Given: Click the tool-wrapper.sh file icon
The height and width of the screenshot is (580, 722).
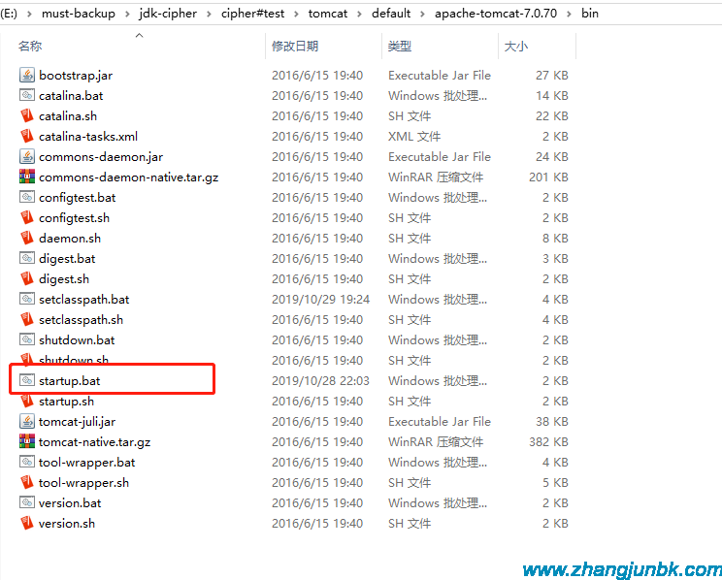Looking at the screenshot, I should click(x=27, y=482).
